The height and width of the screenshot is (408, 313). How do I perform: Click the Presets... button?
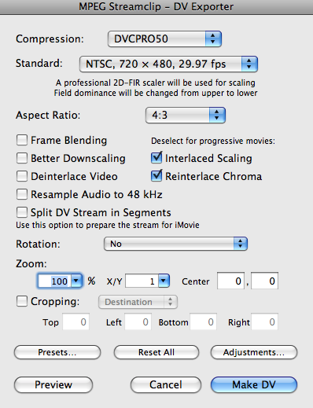click(57, 352)
